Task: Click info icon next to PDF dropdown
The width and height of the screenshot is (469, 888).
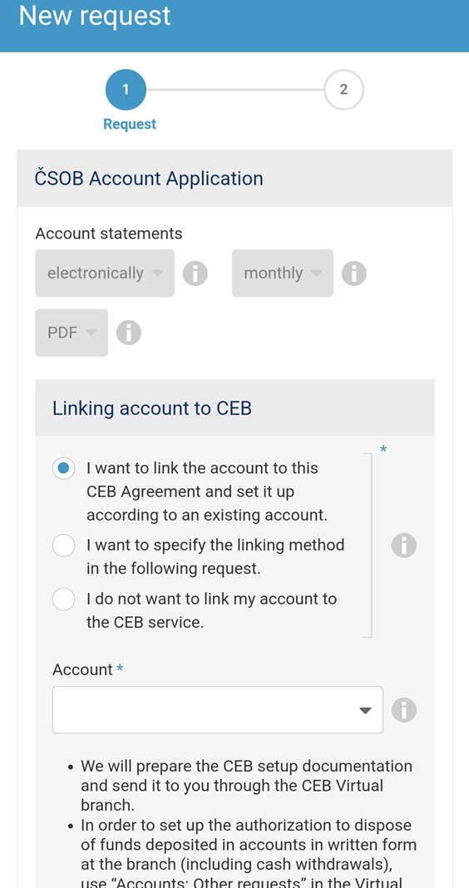Action: [x=129, y=333]
